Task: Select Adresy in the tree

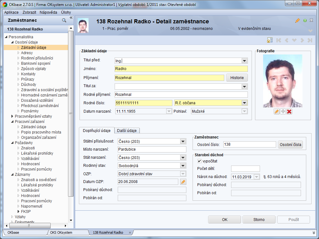Action: pos(27,53)
